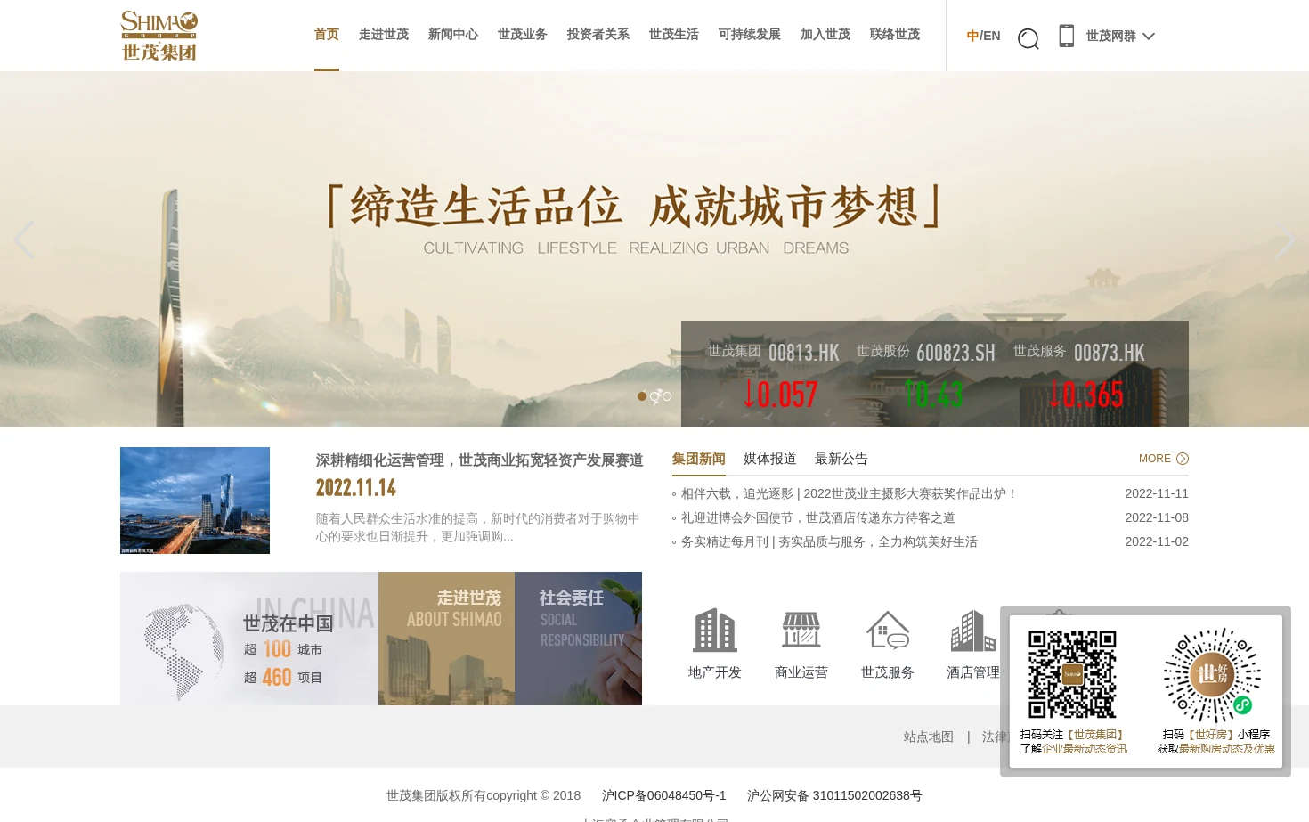Viewport: 1309px width, 822px height.
Task: Select the first carousel dot indicator
Action: [x=642, y=396]
